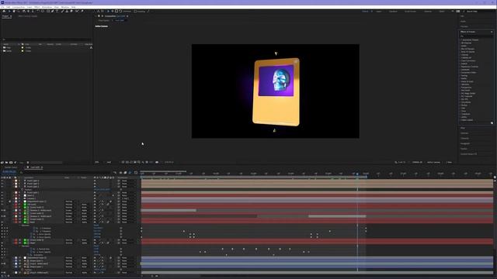Open the composition mini-flowchart icon

(115, 173)
